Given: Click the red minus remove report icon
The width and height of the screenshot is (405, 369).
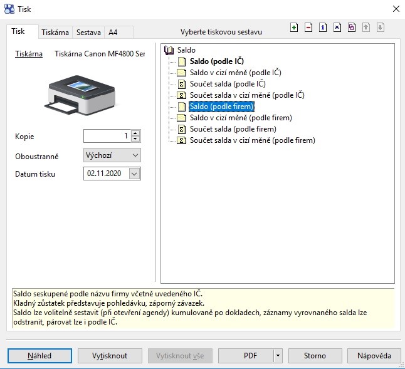Looking at the screenshot, I should click(308, 28).
